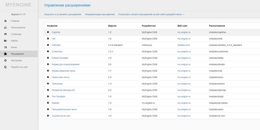Click the menu icon beside Меню

pos(6,47)
